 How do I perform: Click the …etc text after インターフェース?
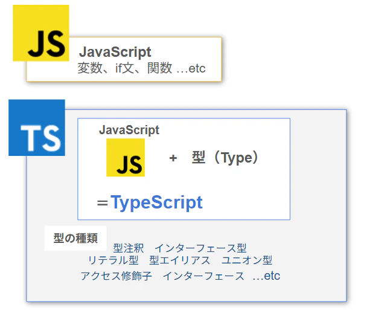(266, 276)
